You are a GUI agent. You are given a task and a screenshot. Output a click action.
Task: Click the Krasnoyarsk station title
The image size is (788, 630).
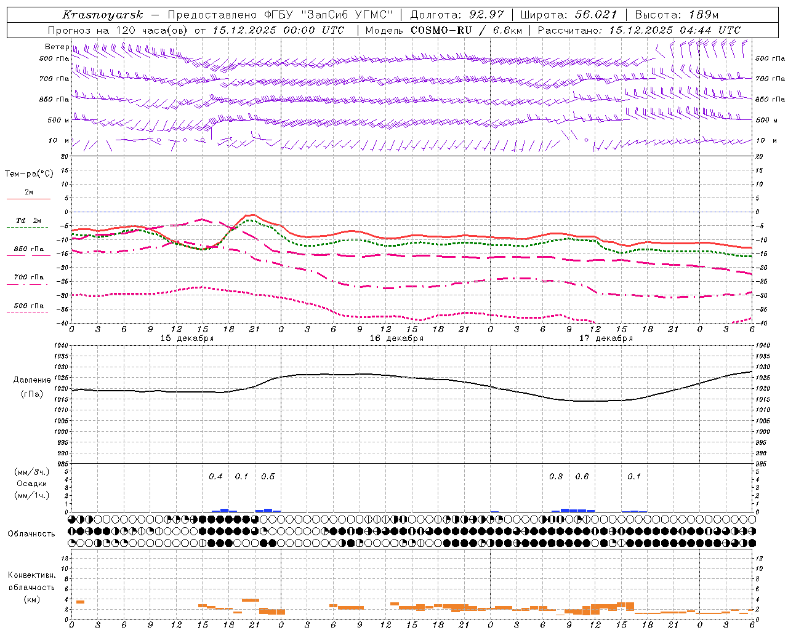(x=102, y=15)
